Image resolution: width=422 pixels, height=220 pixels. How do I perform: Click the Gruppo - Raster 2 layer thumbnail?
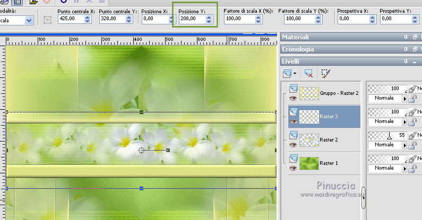[x=309, y=93]
